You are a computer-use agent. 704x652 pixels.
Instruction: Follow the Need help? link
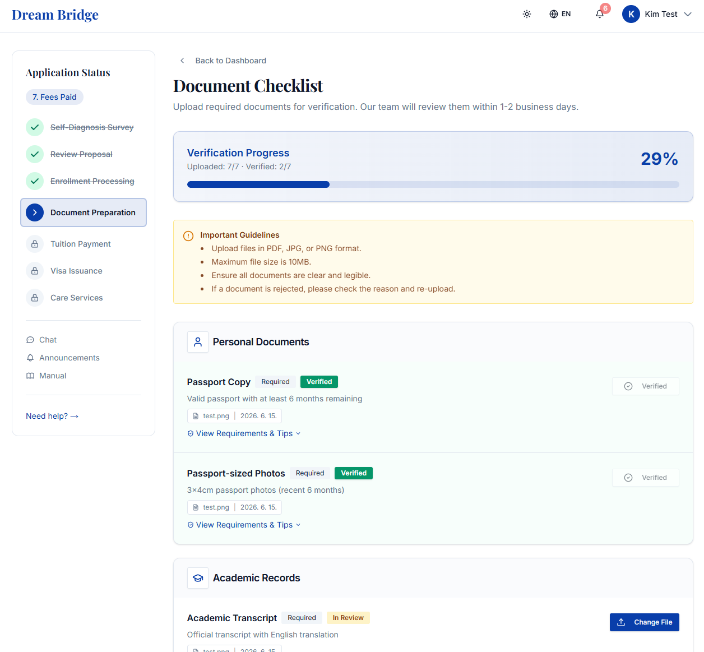[52, 416]
